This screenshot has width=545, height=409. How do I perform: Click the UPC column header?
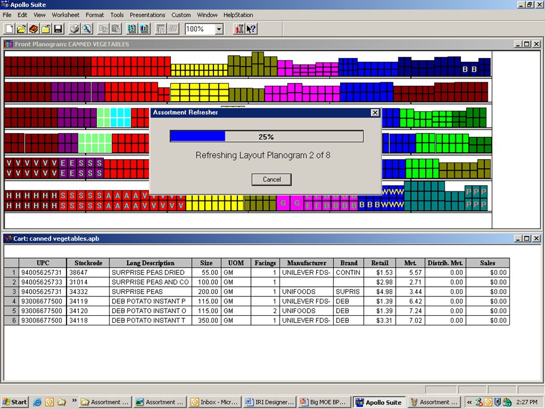pyautogui.click(x=43, y=263)
